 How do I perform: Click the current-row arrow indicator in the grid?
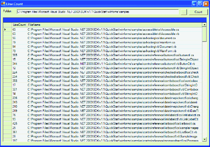coord(6,29)
